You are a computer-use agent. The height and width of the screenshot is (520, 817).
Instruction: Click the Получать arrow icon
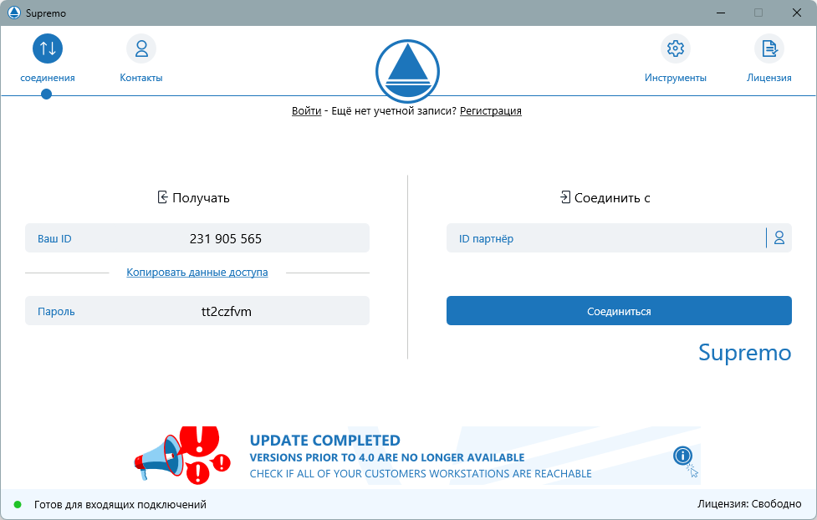pos(162,197)
